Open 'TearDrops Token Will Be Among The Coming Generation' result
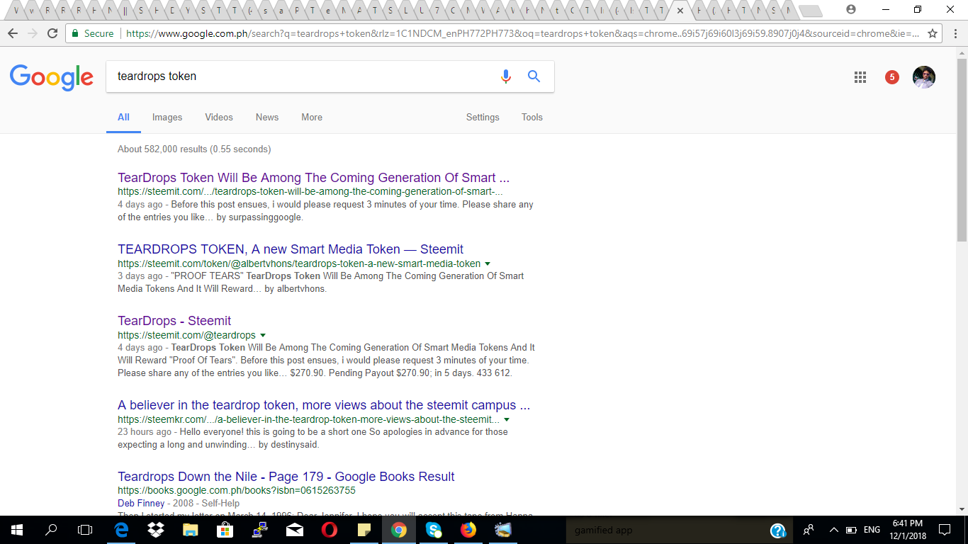968x544 pixels. pos(313,178)
